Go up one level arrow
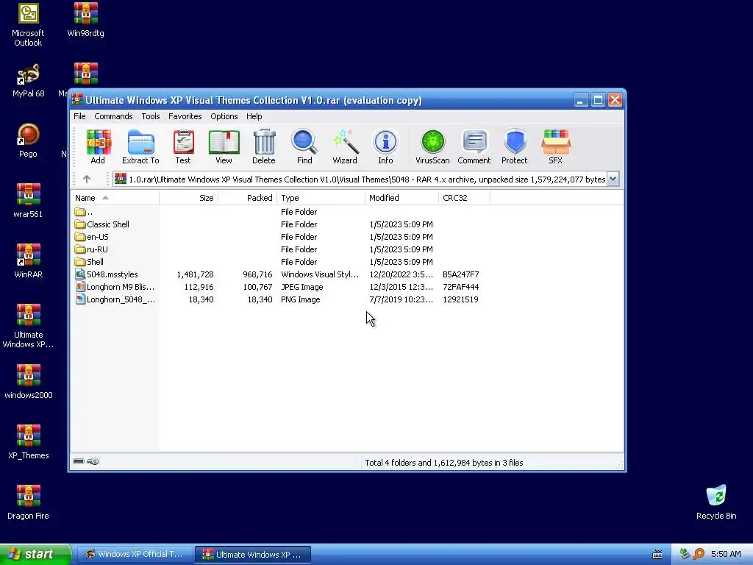 (x=87, y=180)
